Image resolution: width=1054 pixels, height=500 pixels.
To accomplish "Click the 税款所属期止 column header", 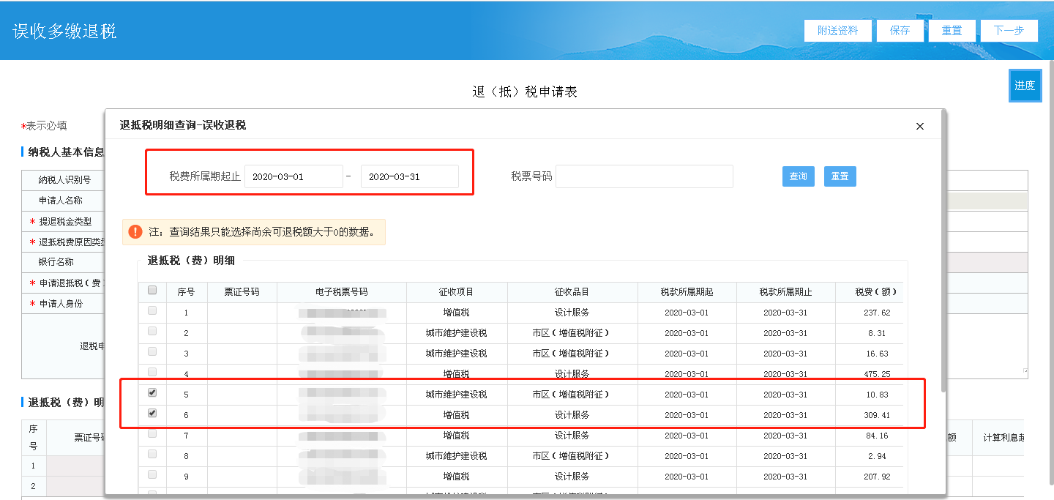I will pyautogui.click(x=785, y=292).
